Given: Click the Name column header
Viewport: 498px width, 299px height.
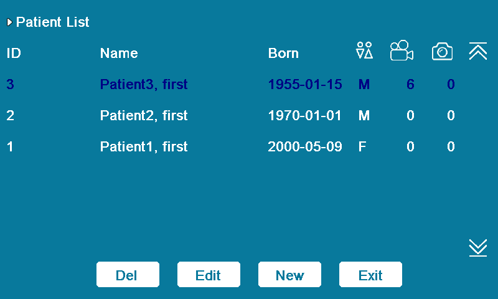Looking at the screenshot, I should click(x=119, y=54).
